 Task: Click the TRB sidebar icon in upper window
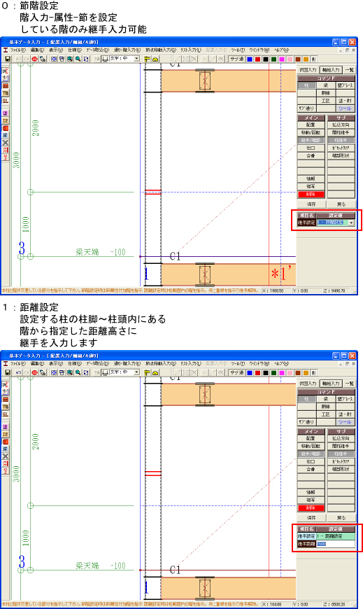coord(6,93)
